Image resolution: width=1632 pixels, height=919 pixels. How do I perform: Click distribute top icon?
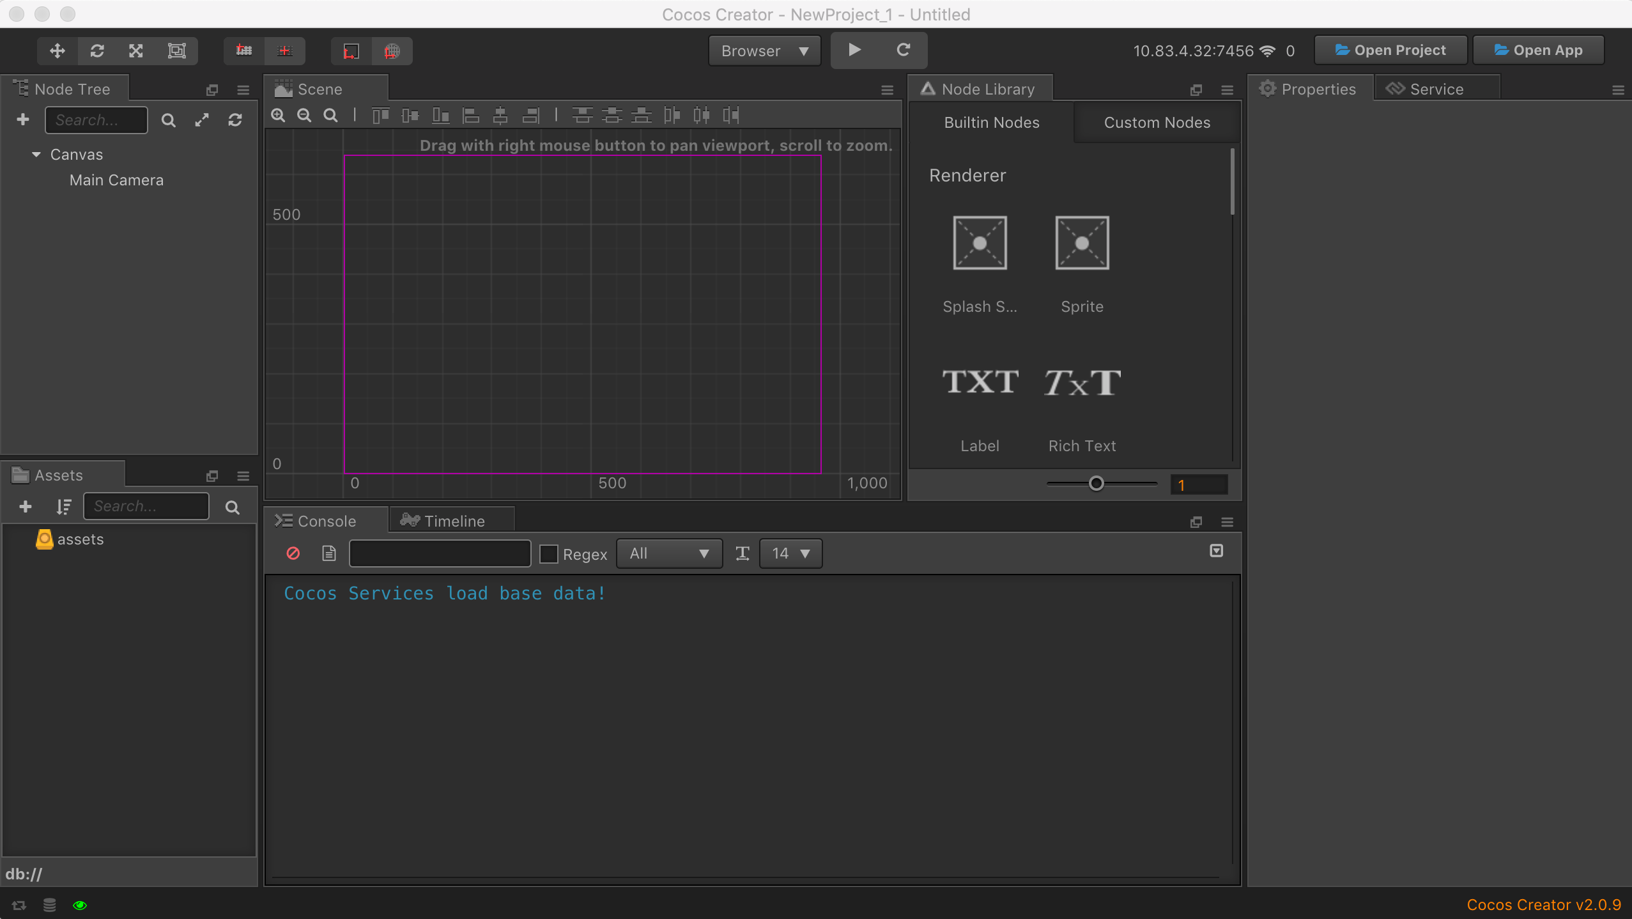[x=581, y=115]
